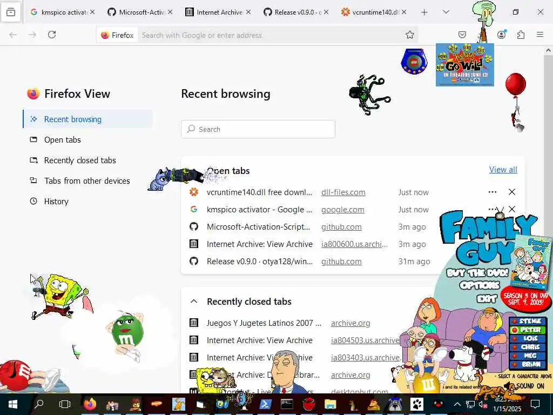Open Windows taskbar search
The width and height of the screenshot is (553, 415).
pyautogui.click(x=39, y=404)
